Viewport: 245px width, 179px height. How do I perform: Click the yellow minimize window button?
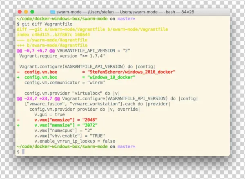[26, 12]
